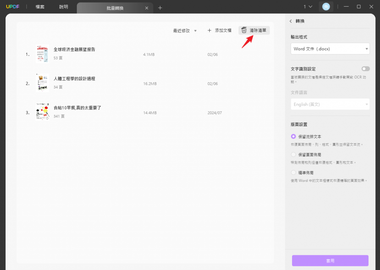Select thumbnail of 人體工程學的設計過程
The height and width of the screenshot is (270, 380).
pyautogui.click(x=42, y=83)
